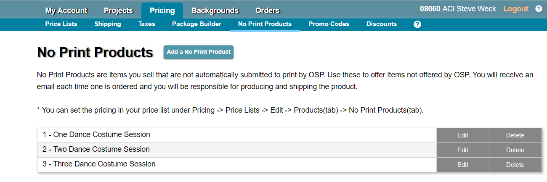Viewport: 547px width, 182px height.
Task: Edit the Three Dance Costume Session product
Action: tap(462, 165)
